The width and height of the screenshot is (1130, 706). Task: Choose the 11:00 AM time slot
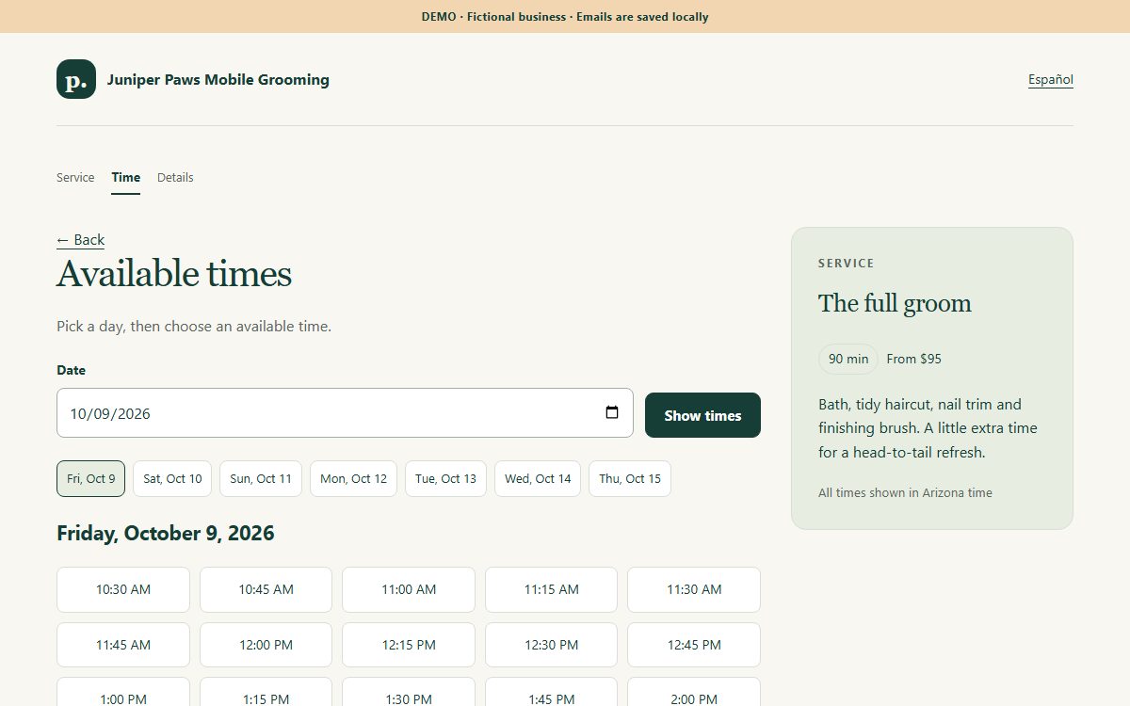(409, 589)
